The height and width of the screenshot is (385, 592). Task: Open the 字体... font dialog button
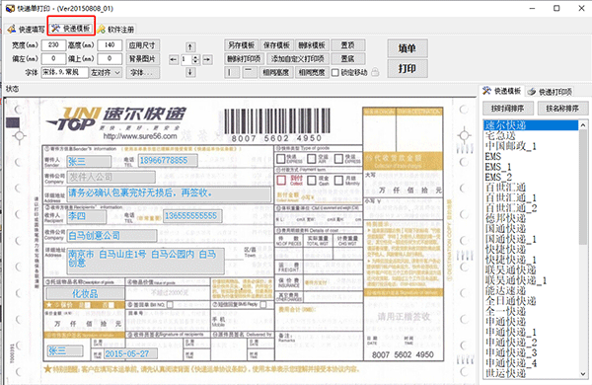click(142, 72)
